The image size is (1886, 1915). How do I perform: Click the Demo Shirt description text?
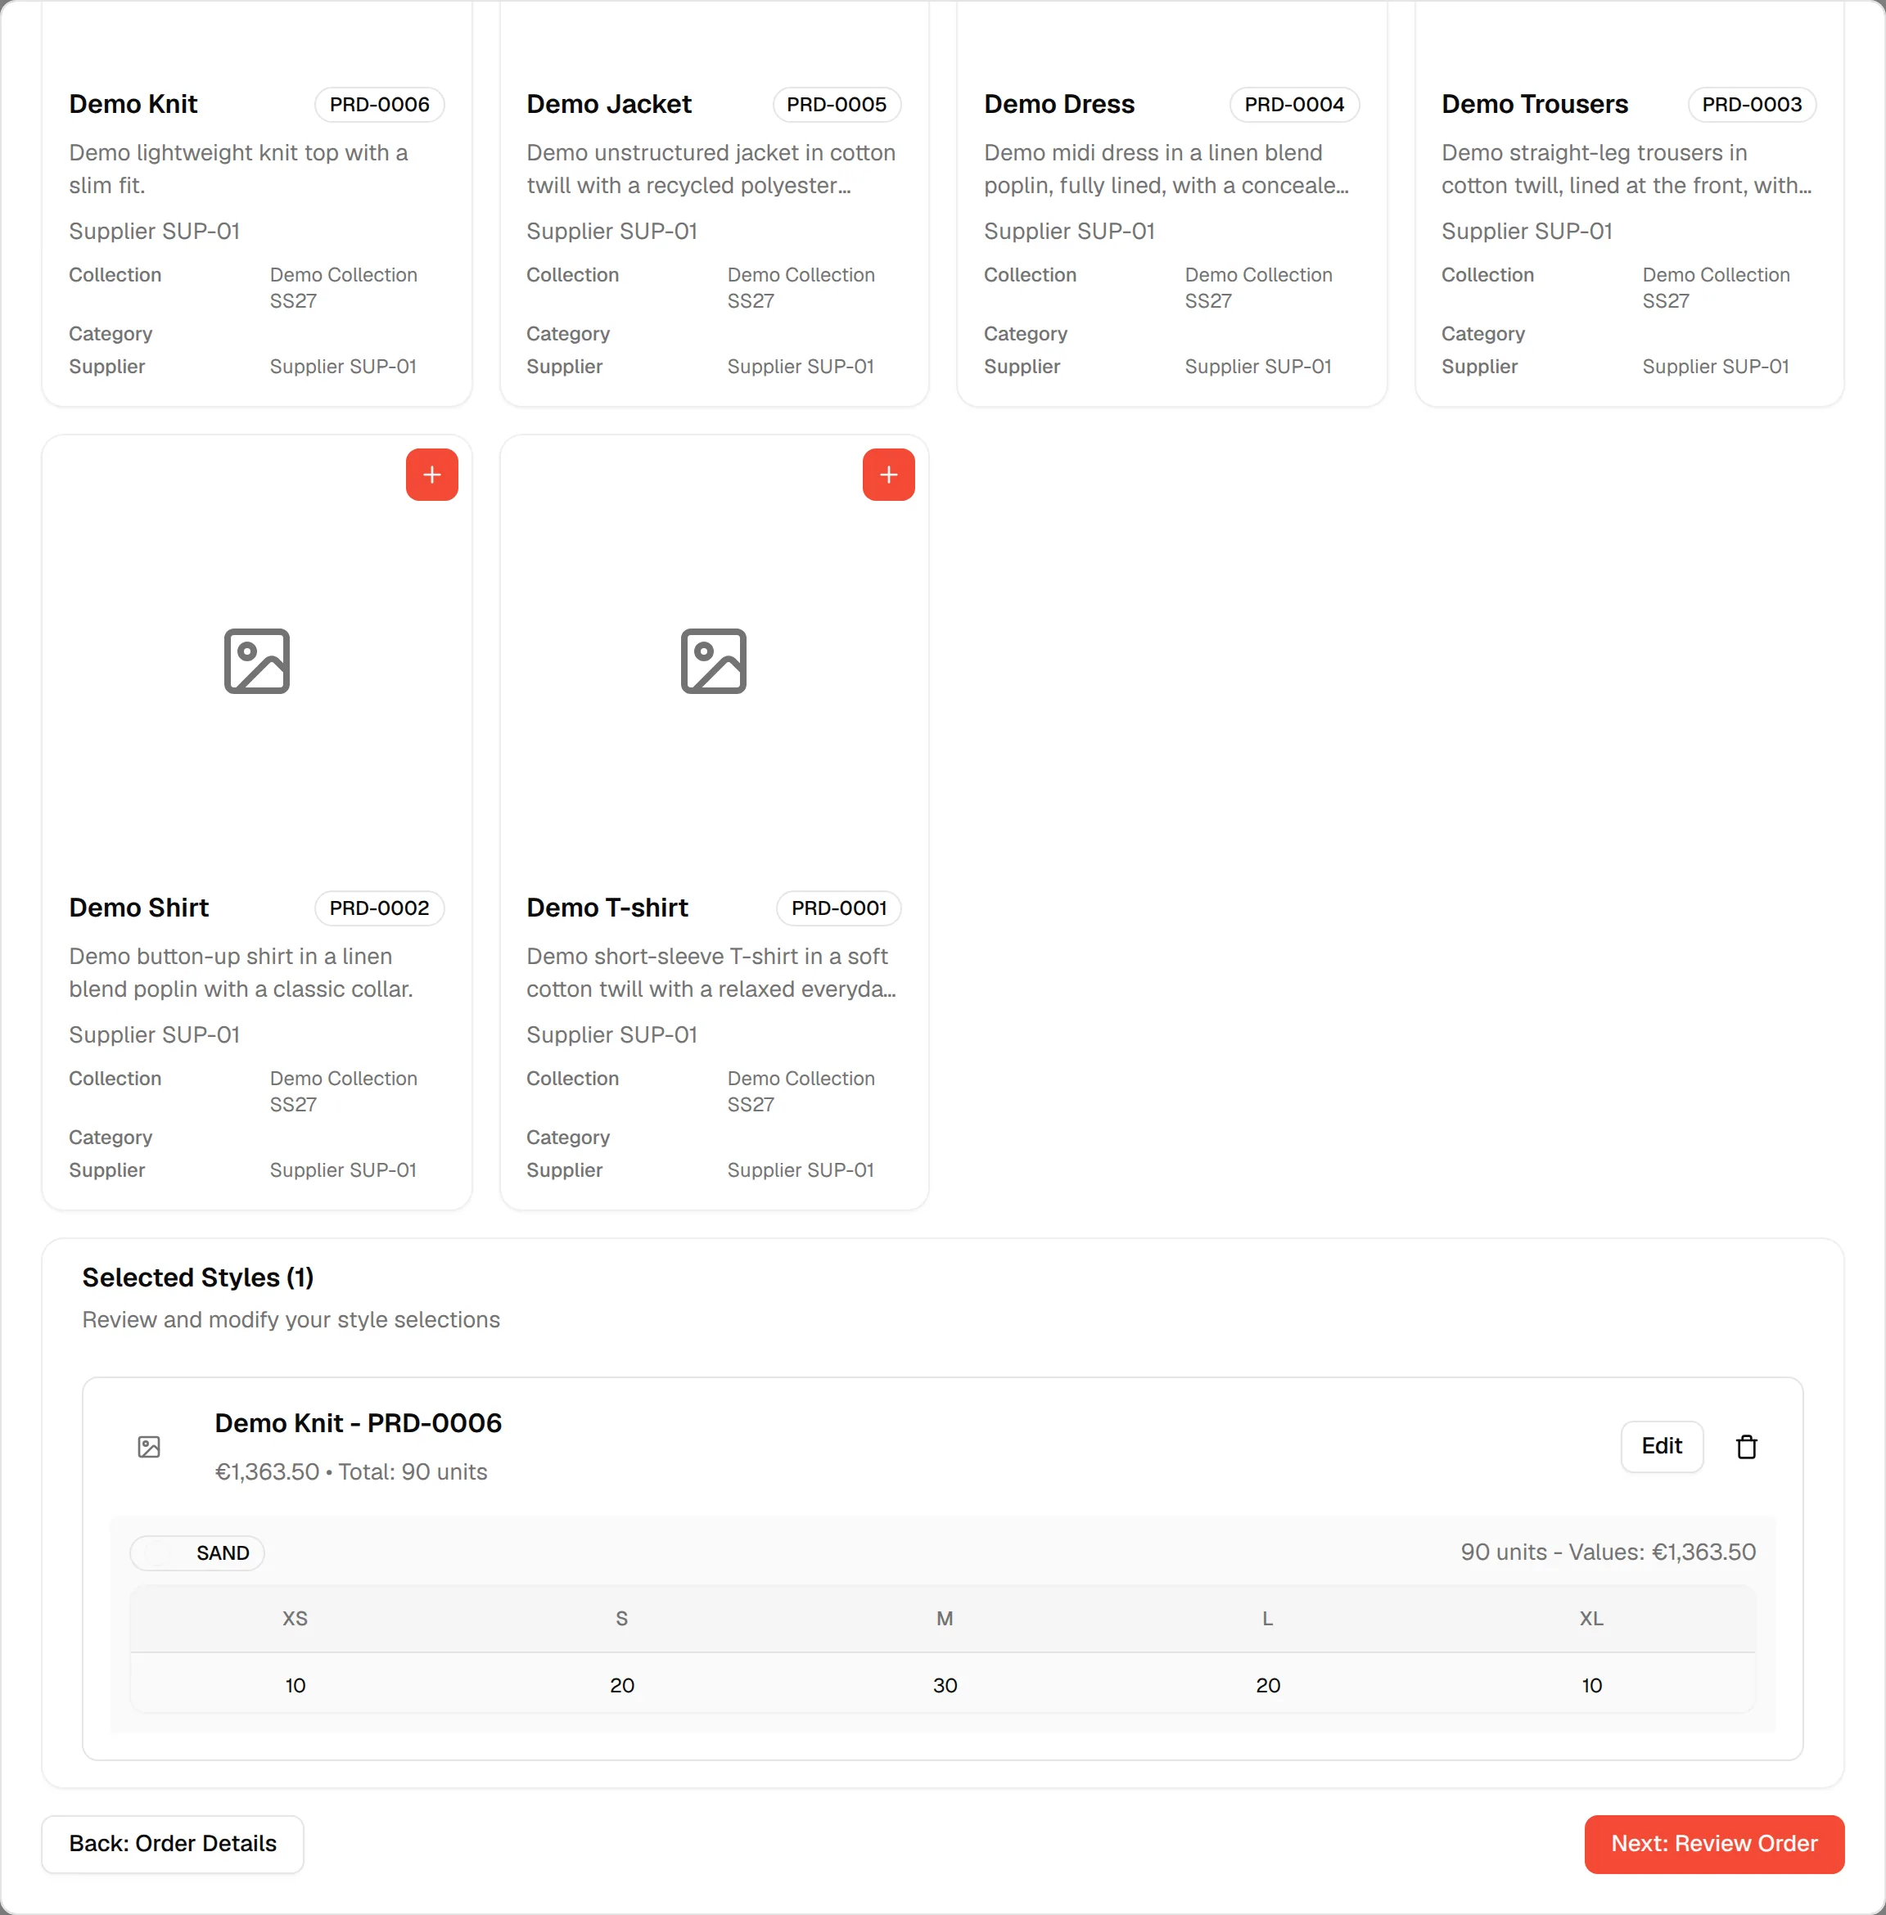(x=241, y=972)
